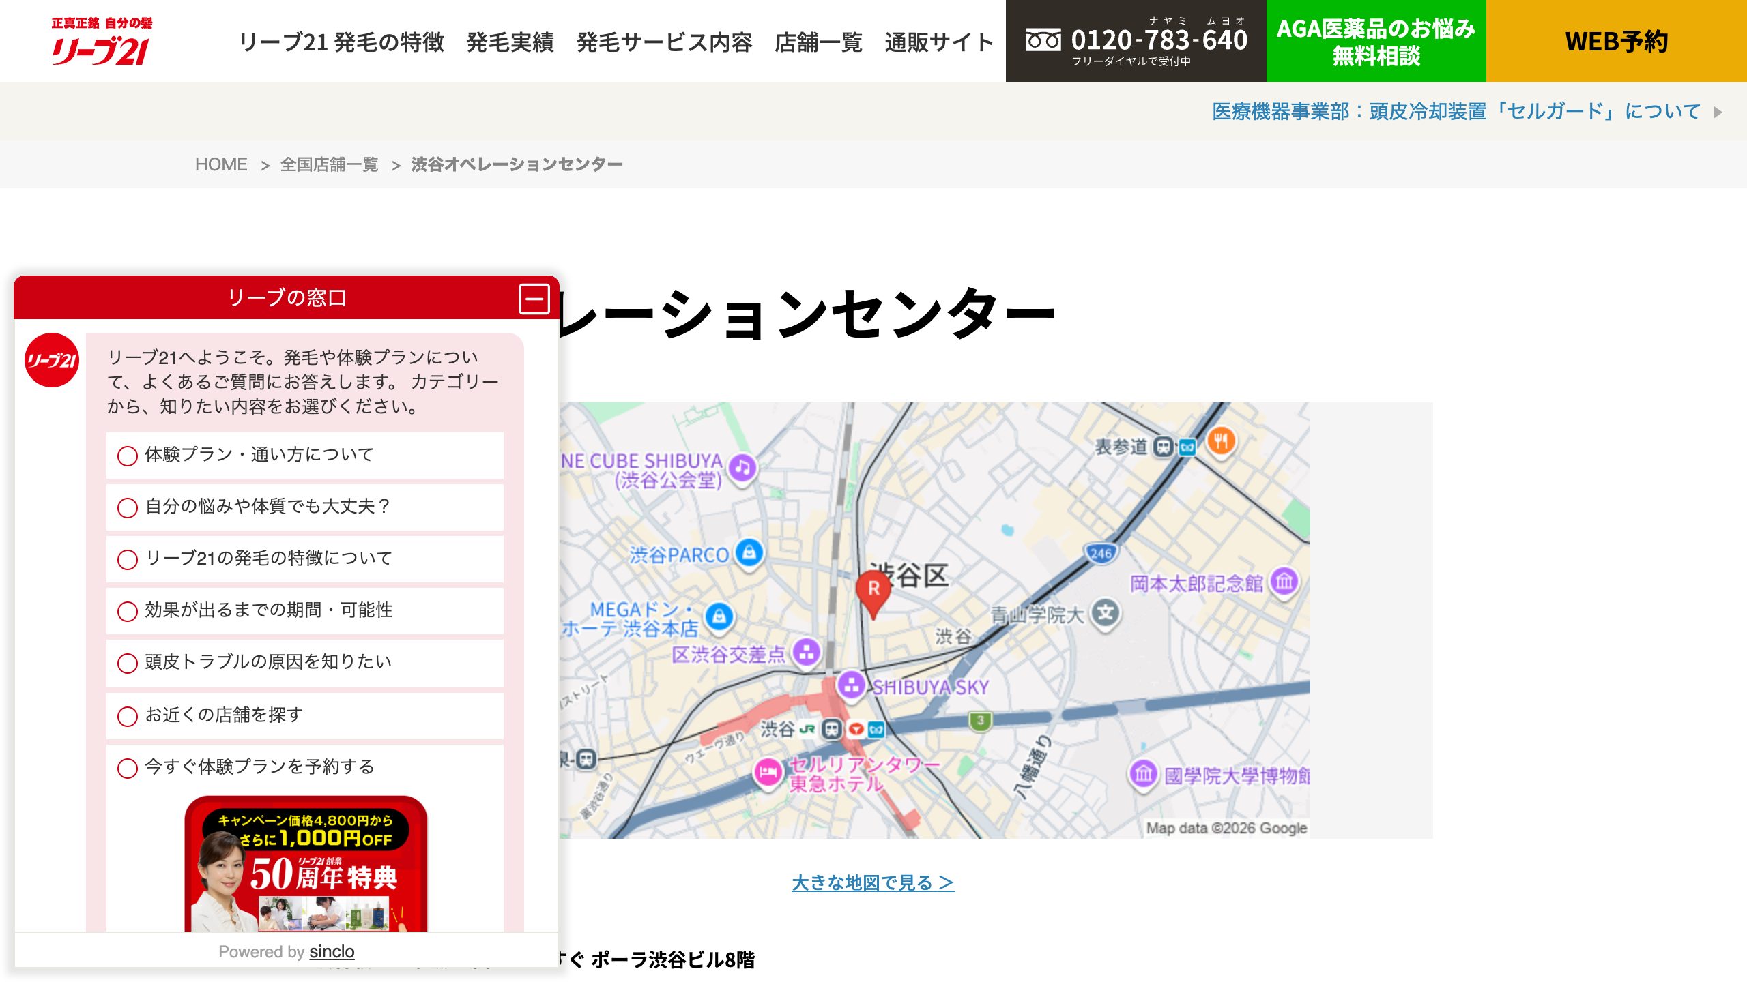Open 大きな地図で見る link
Screen dimensions: 1747x982
point(873,882)
